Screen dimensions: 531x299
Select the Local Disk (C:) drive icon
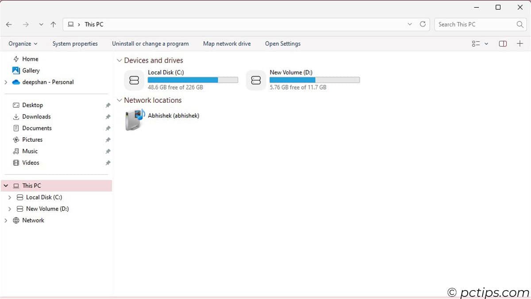point(134,80)
